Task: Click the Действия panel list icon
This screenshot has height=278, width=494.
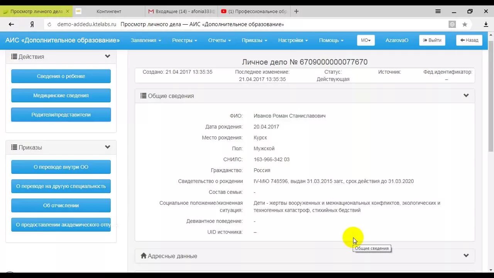Action: tap(14, 57)
